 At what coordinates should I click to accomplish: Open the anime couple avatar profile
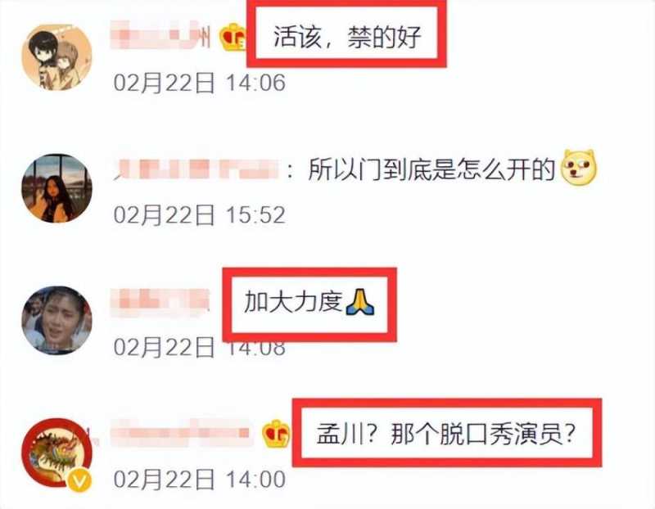coord(56,57)
